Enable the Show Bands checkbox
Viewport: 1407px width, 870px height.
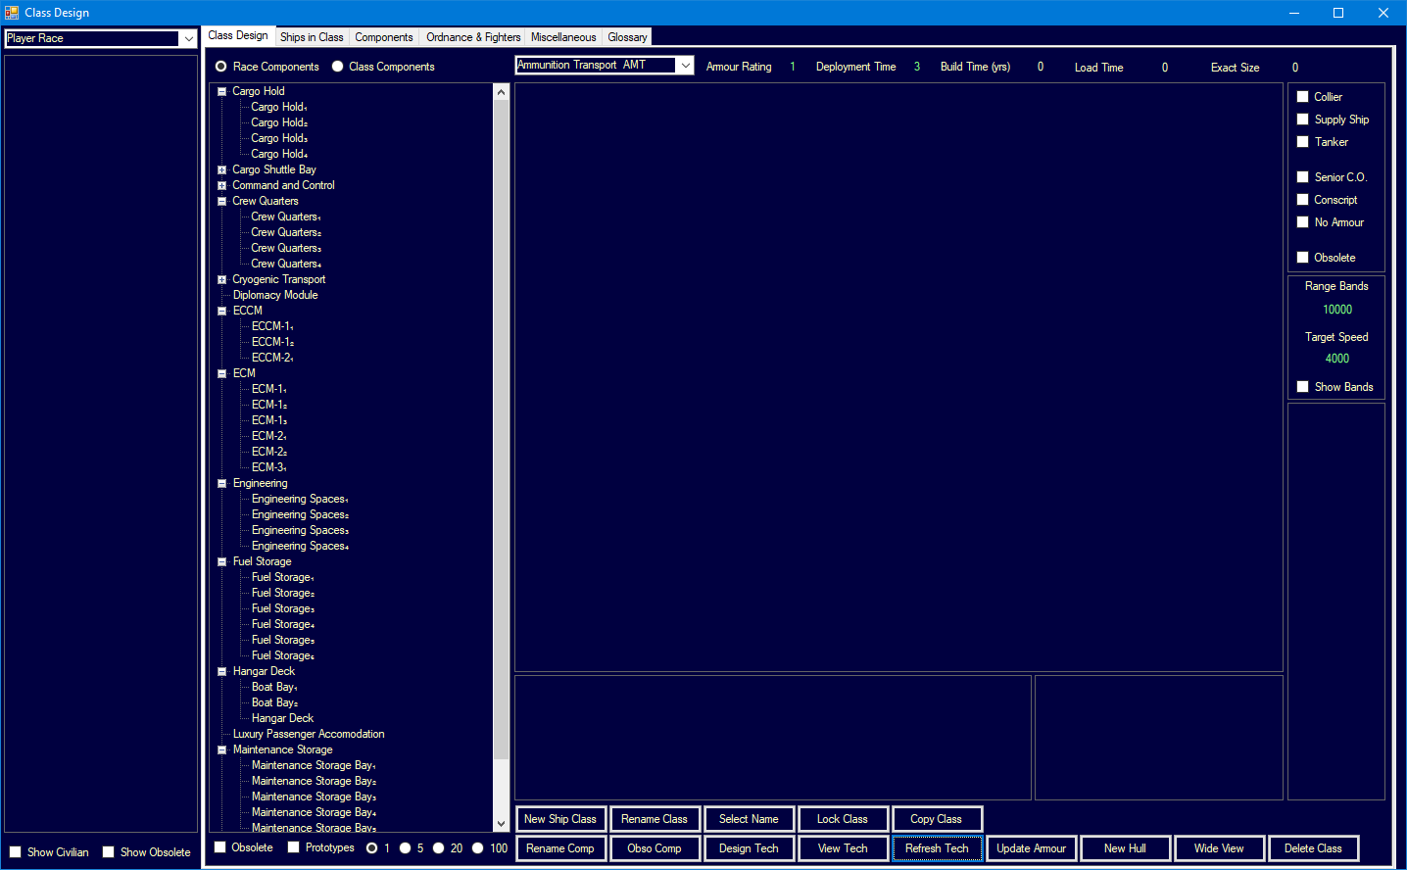(x=1303, y=387)
